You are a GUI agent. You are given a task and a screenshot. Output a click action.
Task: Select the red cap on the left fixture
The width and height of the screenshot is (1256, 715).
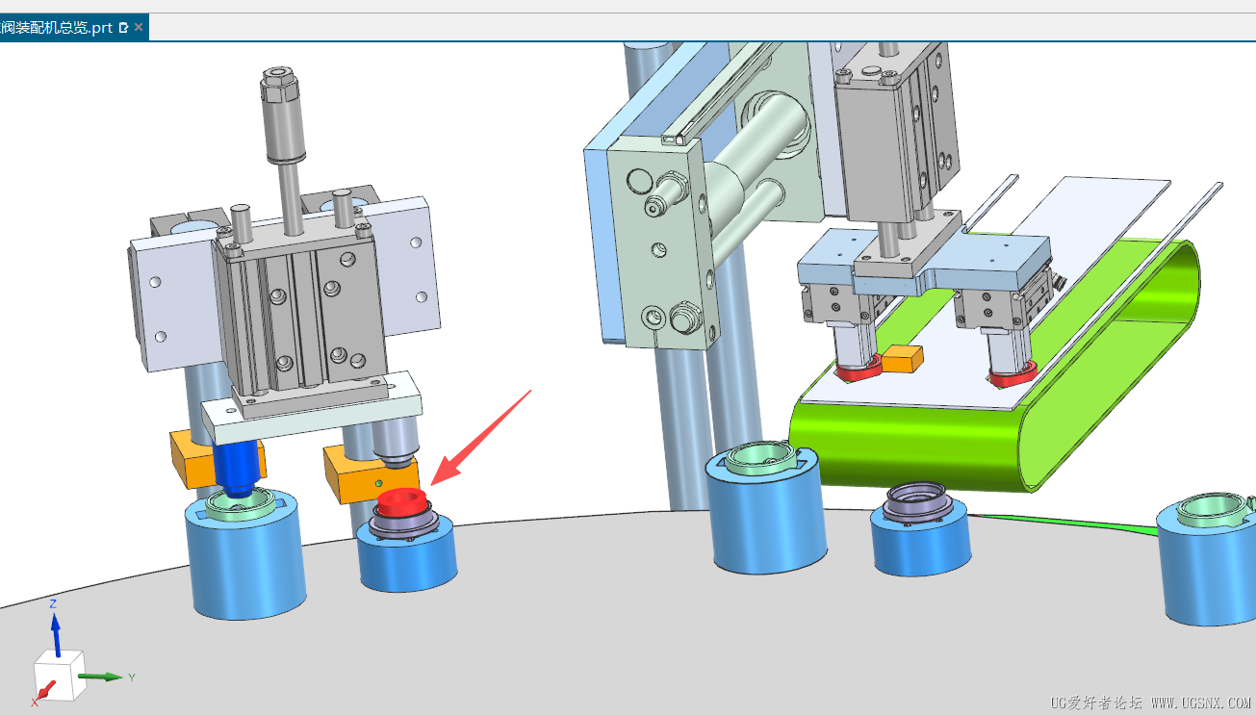pyautogui.click(x=401, y=503)
